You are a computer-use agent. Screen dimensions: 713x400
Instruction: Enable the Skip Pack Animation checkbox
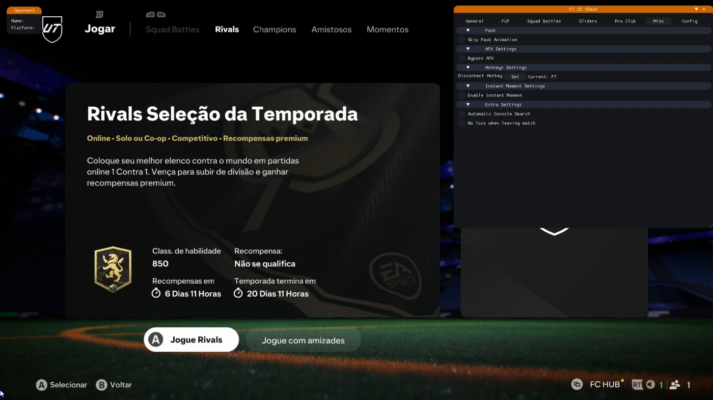coord(462,40)
